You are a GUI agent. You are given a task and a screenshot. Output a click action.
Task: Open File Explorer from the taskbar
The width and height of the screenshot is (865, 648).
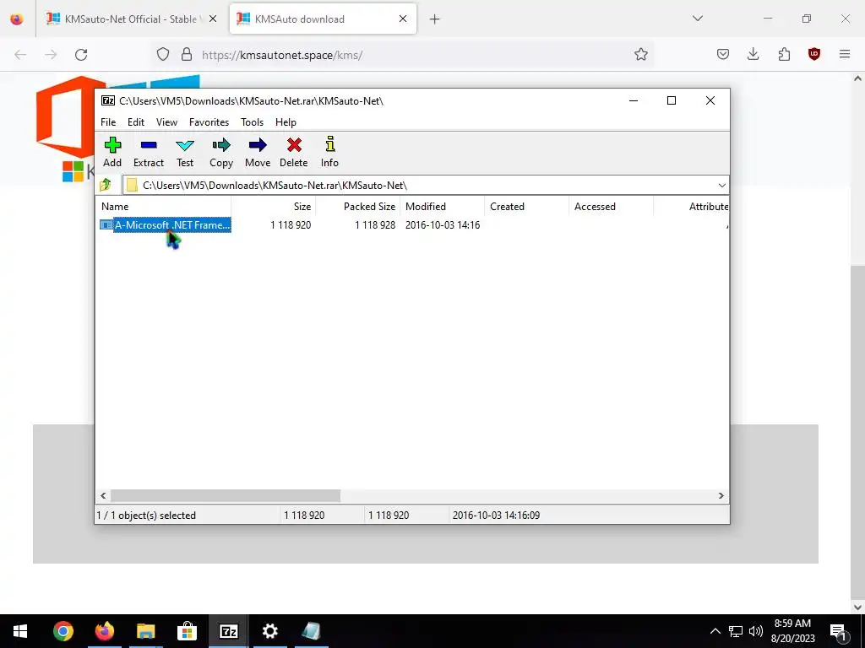coord(146,631)
